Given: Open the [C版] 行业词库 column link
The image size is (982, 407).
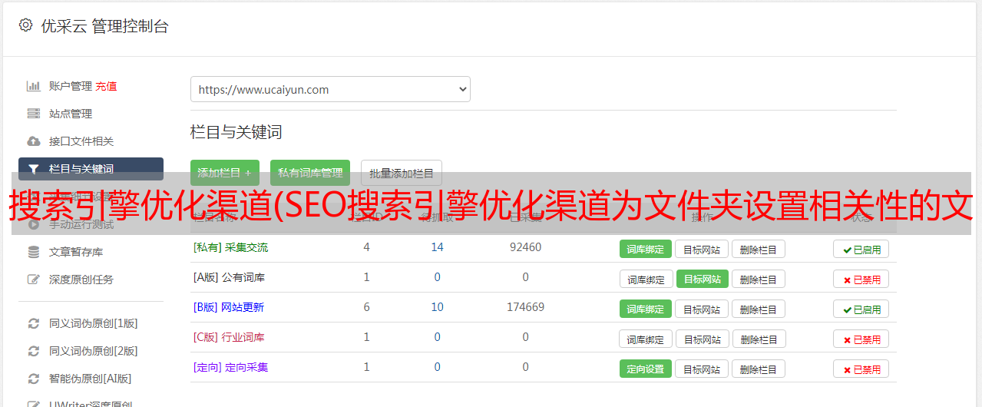Looking at the screenshot, I should pyautogui.click(x=229, y=337).
